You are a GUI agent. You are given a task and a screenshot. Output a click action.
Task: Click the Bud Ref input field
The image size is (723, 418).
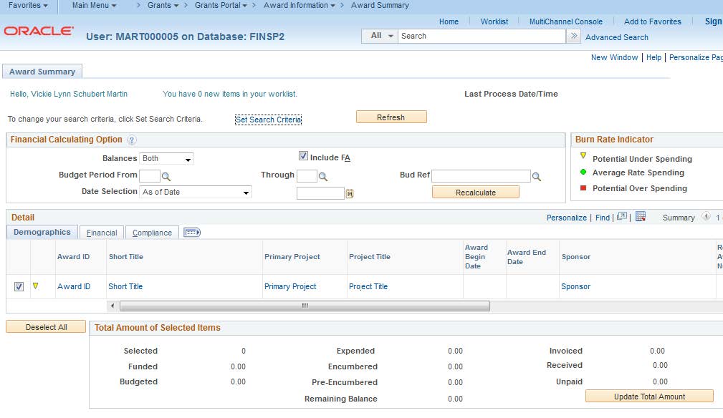482,176
